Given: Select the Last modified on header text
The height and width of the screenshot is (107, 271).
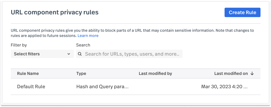Looking at the screenshot, I should [x=231, y=73].
